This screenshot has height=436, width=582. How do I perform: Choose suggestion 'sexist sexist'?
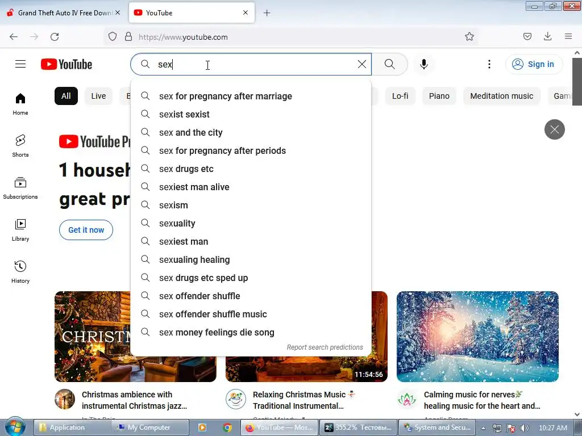(x=251, y=114)
